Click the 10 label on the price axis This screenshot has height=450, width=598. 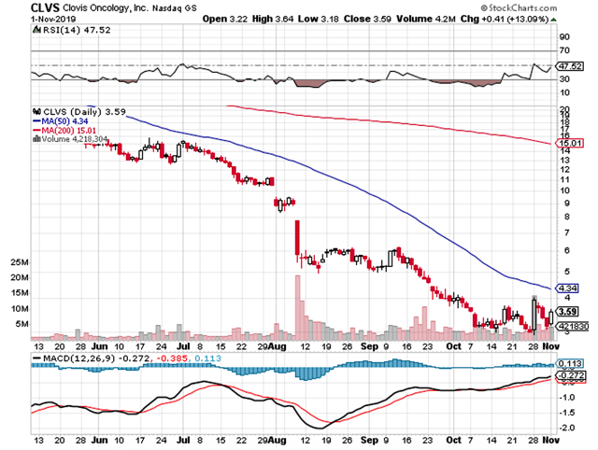(564, 190)
